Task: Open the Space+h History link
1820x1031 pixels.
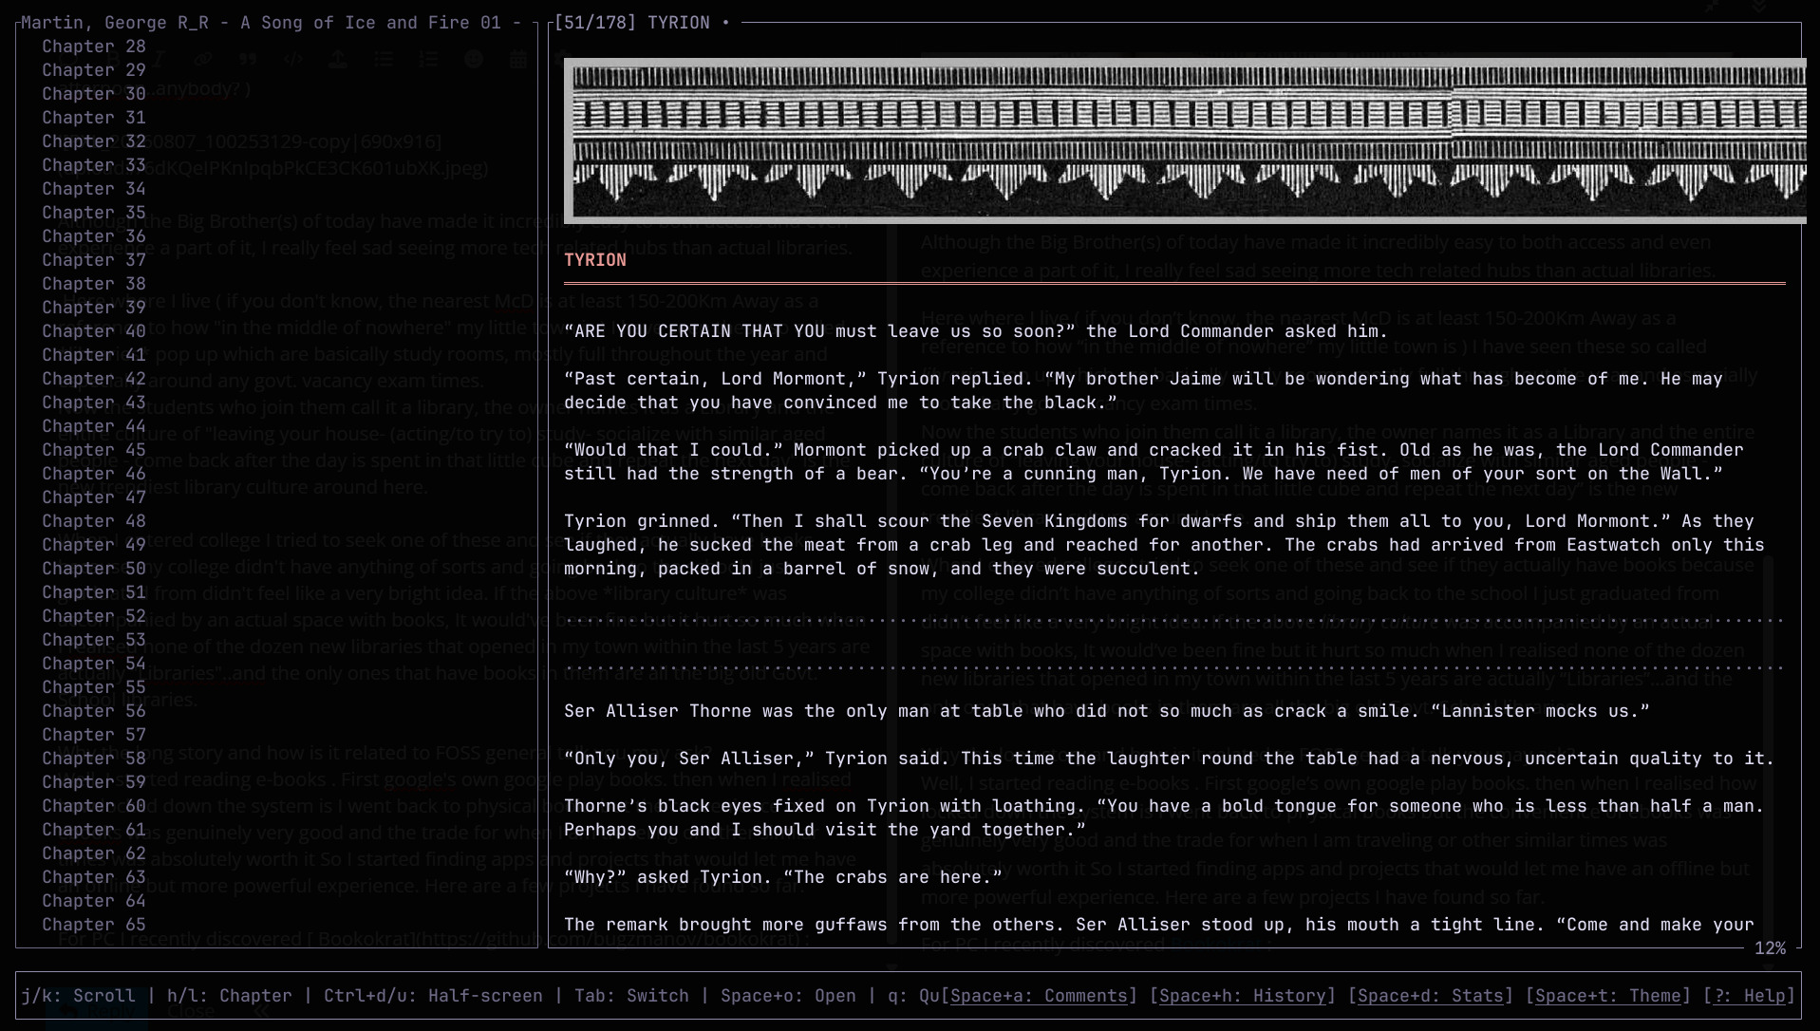Action: 1243,996
